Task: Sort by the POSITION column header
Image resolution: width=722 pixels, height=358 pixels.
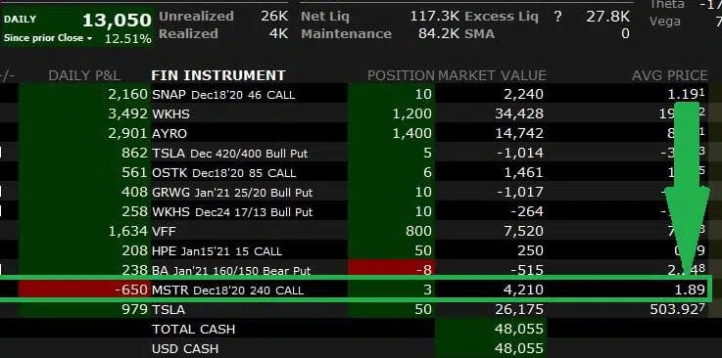Action: (x=401, y=75)
